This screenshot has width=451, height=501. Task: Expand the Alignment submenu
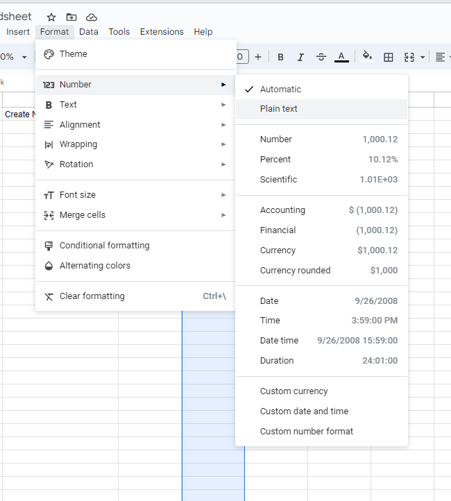tap(136, 125)
